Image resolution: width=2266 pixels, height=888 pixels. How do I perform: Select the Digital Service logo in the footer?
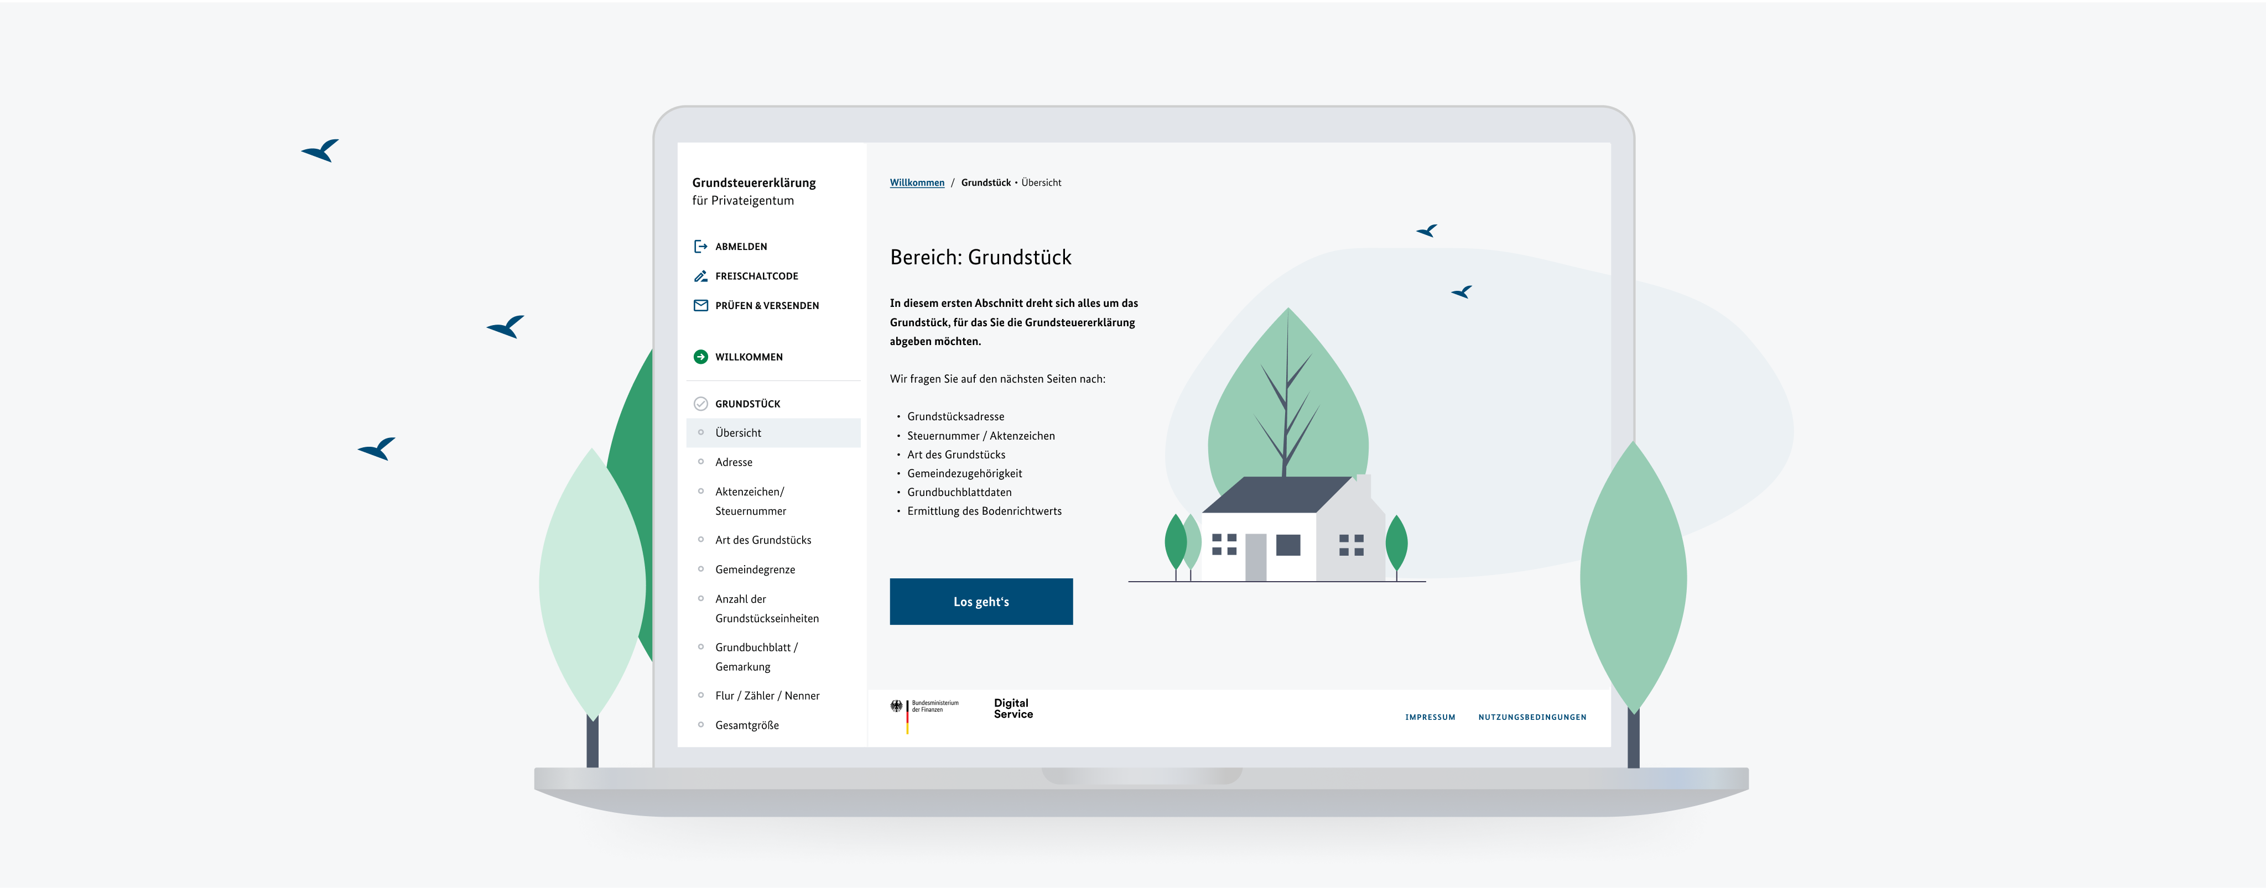point(1012,709)
